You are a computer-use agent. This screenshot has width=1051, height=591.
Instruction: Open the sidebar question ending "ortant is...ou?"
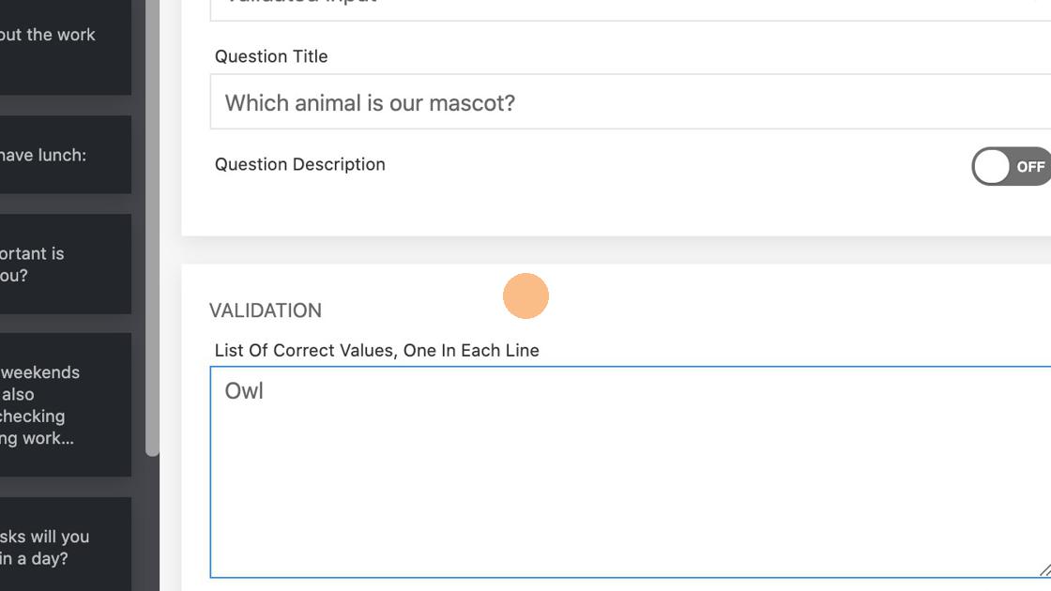(x=56, y=265)
